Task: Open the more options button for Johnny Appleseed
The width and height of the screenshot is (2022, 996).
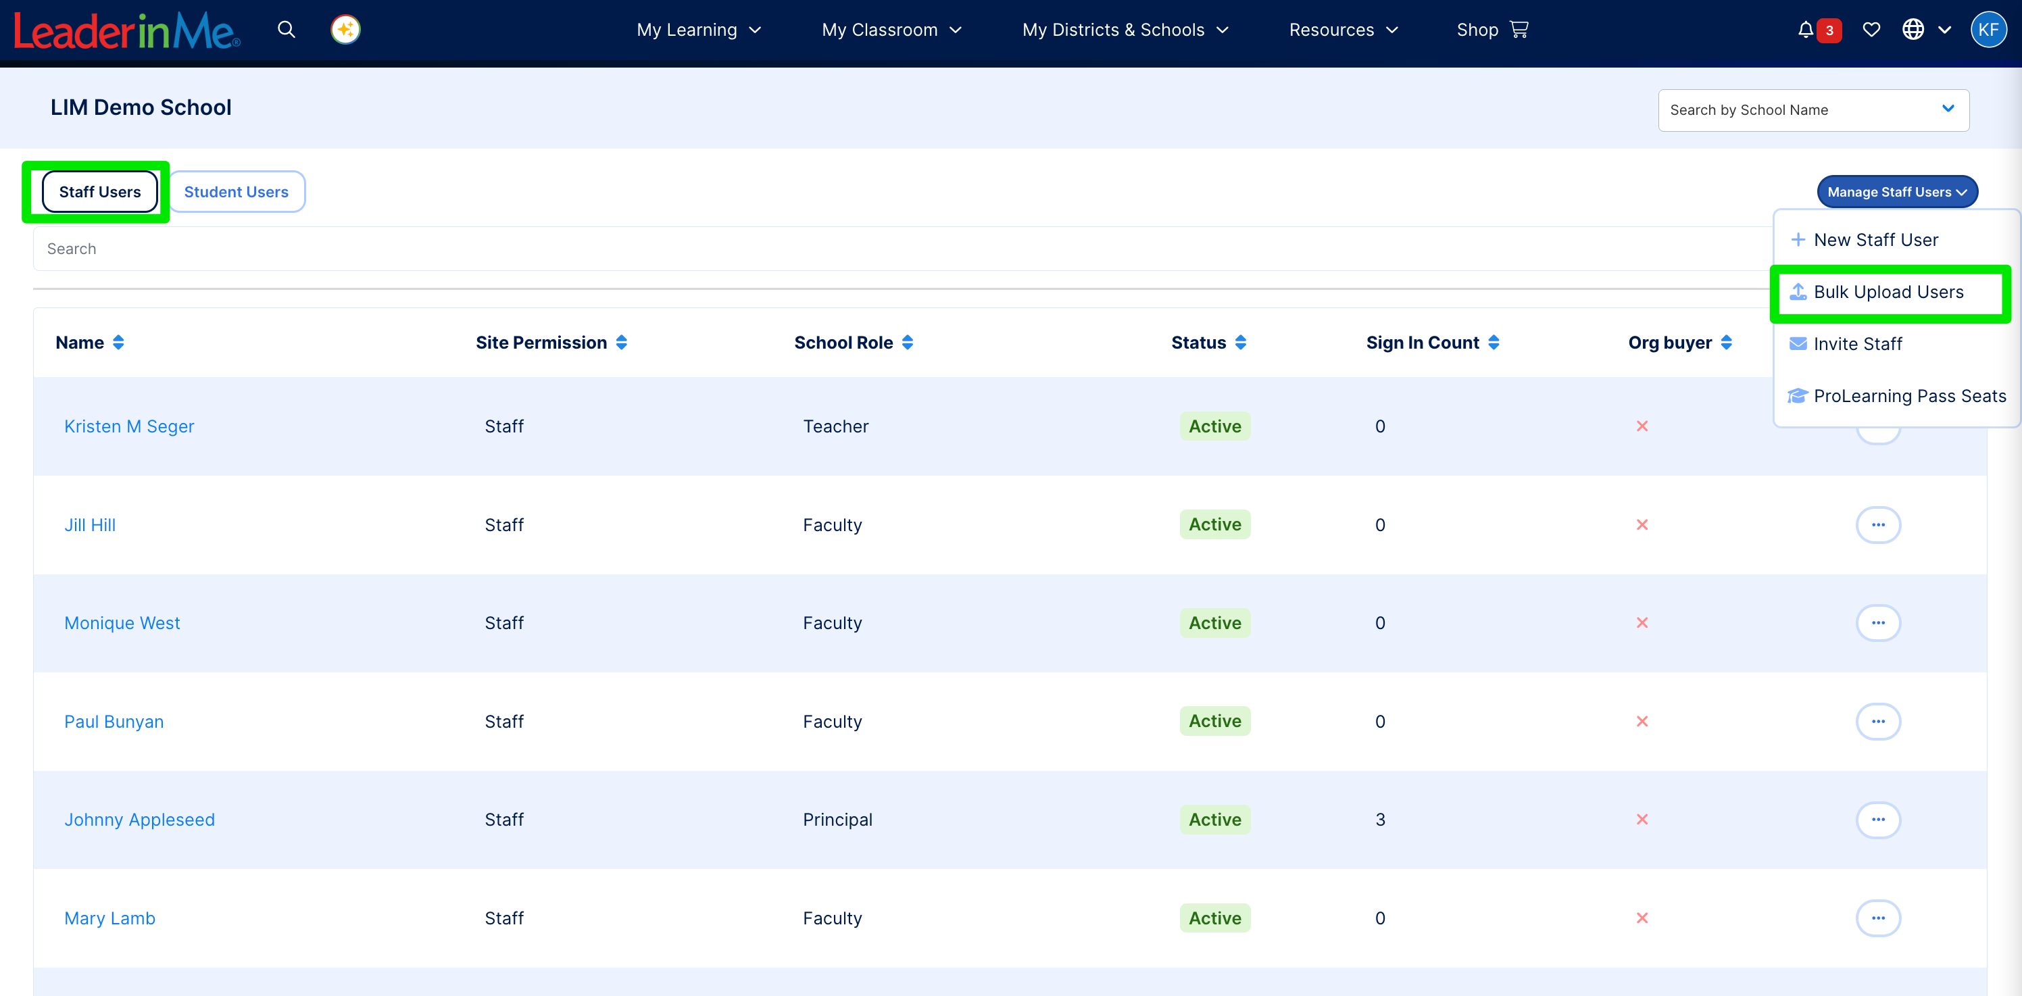Action: [x=1877, y=820]
